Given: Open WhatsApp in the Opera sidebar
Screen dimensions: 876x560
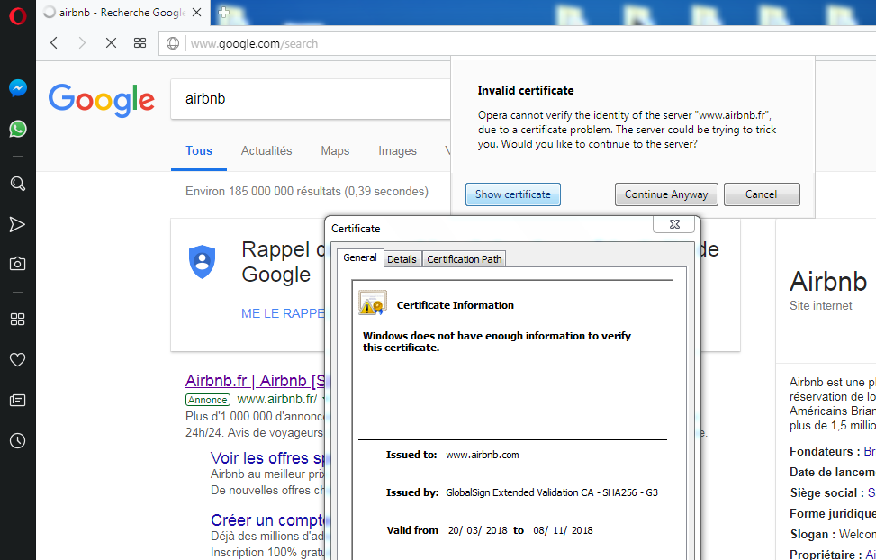Looking at the screenshot, I should [17, 129].
